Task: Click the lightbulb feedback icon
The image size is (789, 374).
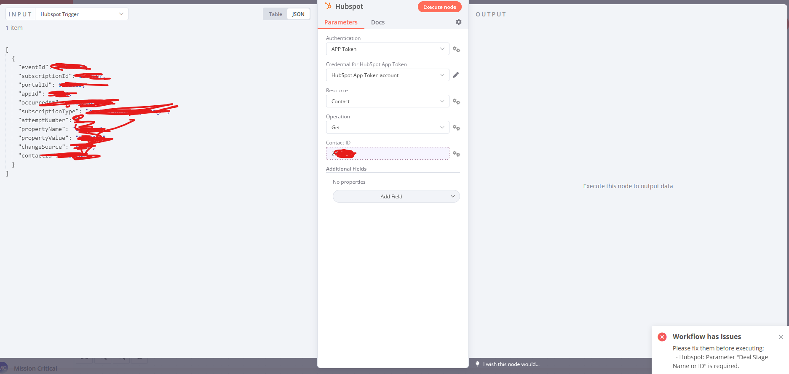Action: pos(477,364)
